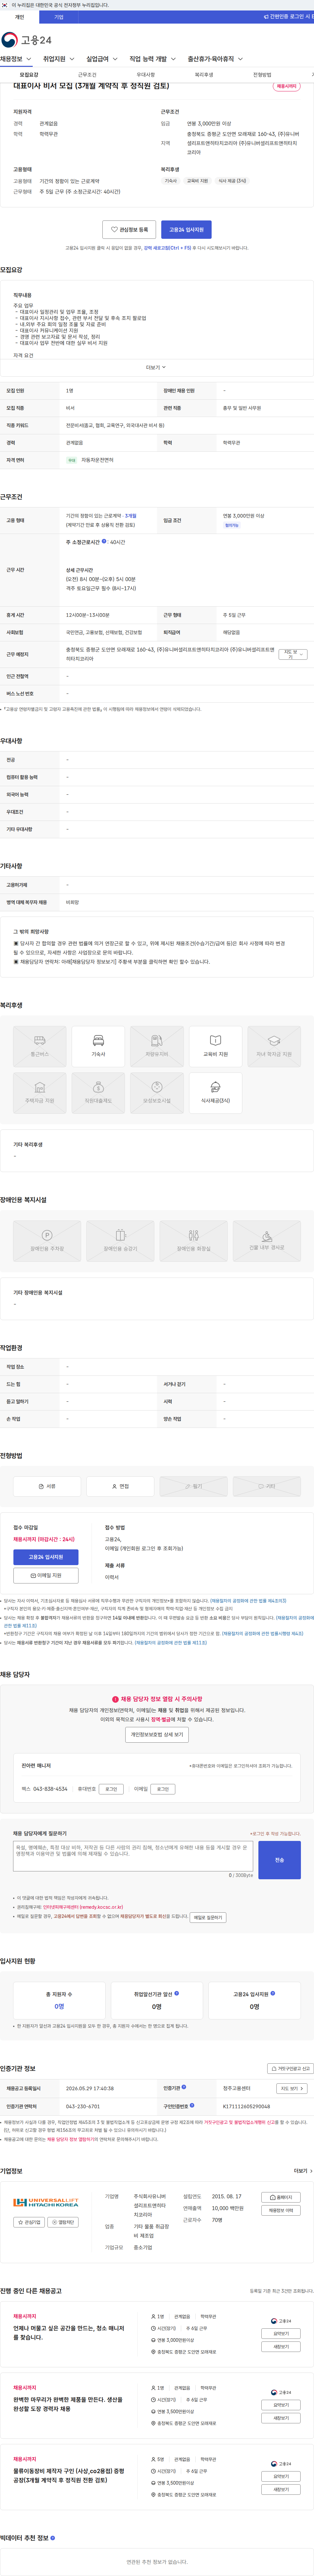Screen dimensions: 314x2576
Task: Jump to the 모집요강 section tab
Action: click(x=29, y=75)
